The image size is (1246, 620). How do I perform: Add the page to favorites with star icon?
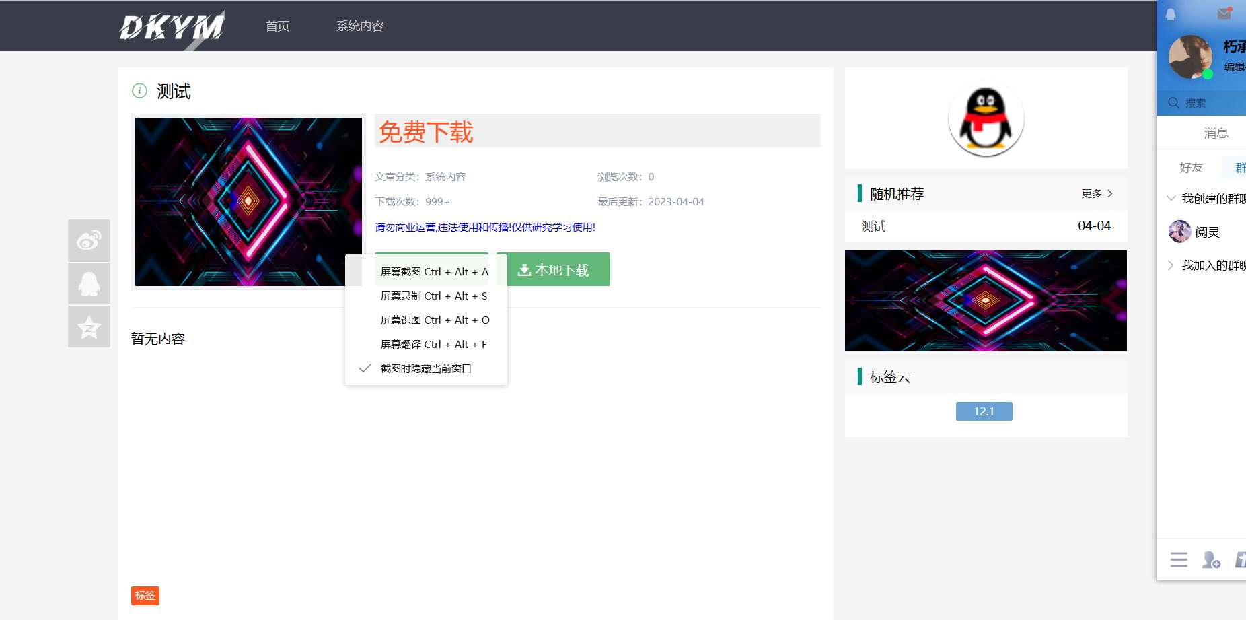[x=89, y=326]
